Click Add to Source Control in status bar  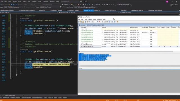(170, 100)
